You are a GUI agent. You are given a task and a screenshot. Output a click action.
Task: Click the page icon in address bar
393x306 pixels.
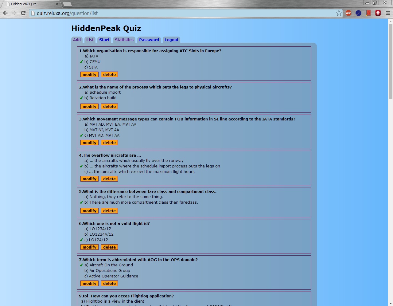pos(33,13)
